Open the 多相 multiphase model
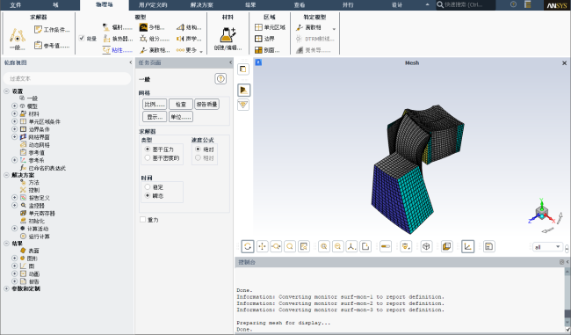 pos(152,27)
